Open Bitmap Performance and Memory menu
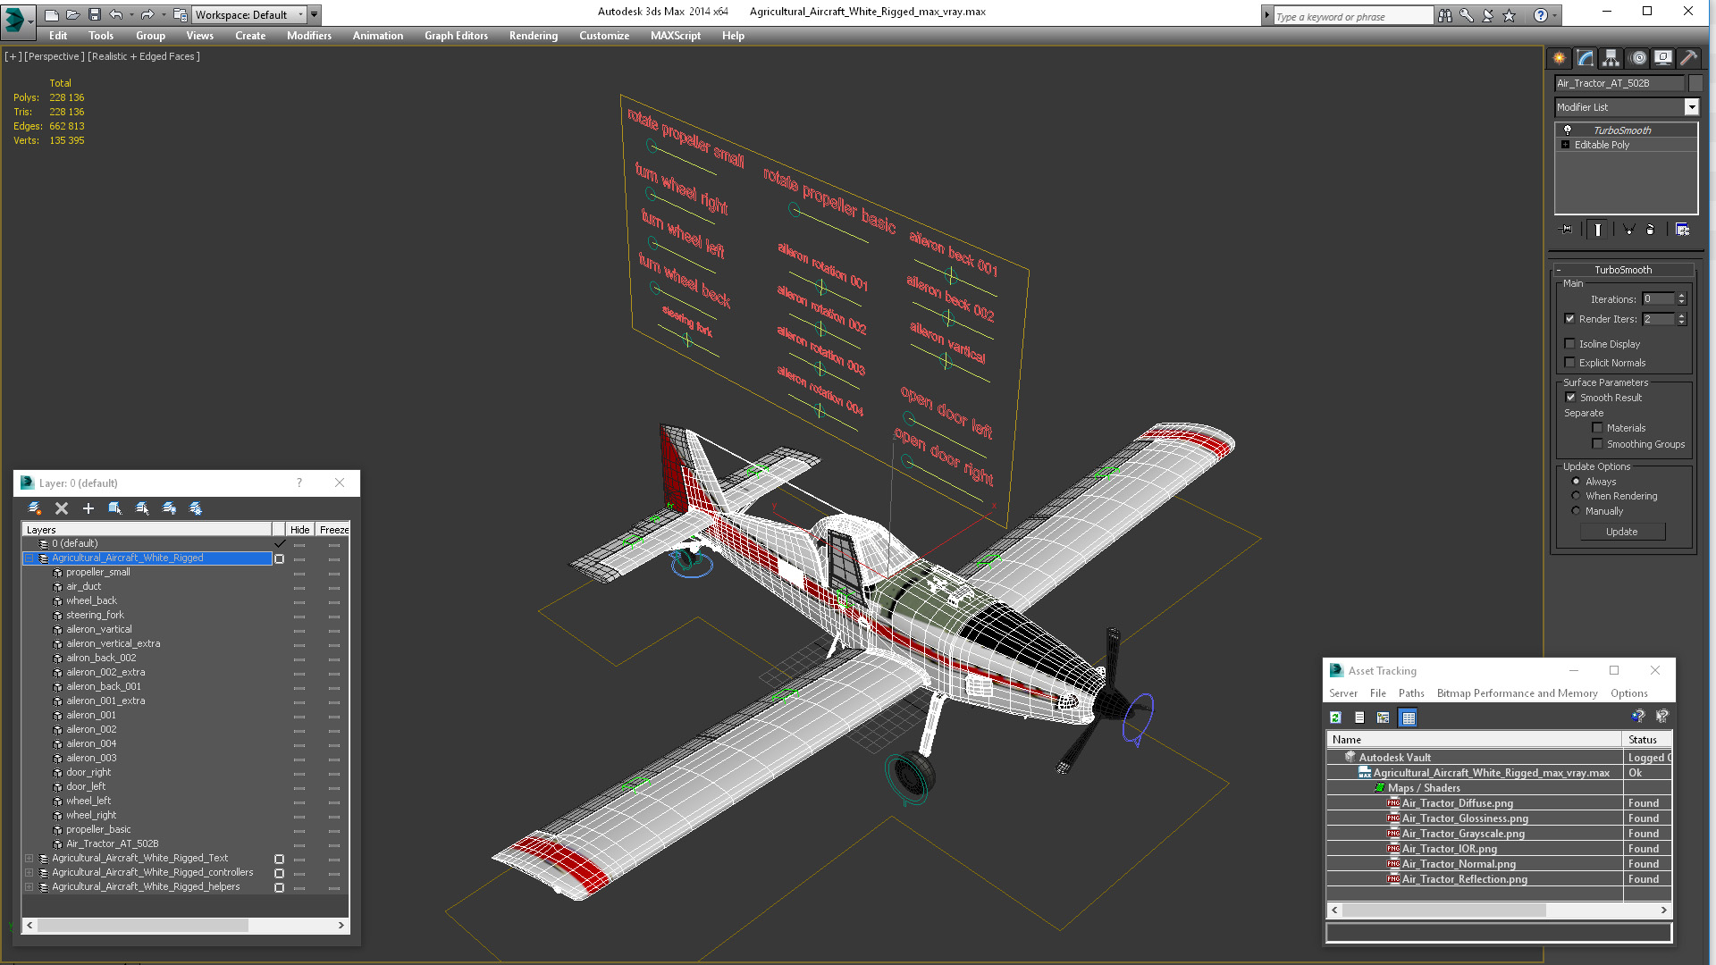The image size is (1716, 965). (x=1517, y=693)
